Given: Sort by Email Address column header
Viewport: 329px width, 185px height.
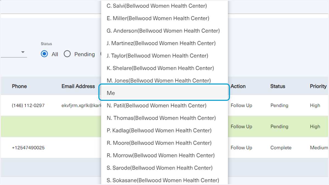Looking at the screenshot, I should pyautogui.click(x=78, y=86).
